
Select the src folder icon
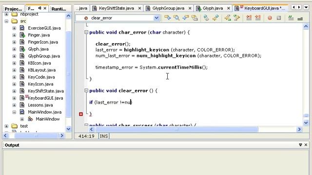pyautogui.click(x=14, y=21)
